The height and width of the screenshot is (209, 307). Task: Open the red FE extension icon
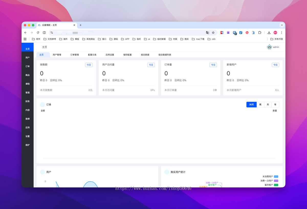[x=222, y=33]
